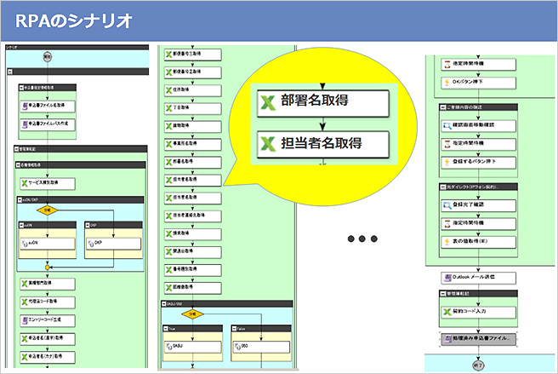The image size is (558, 374).
Task: Collapse the ご登録内容の確認 group header
Action: pos(441,107)
